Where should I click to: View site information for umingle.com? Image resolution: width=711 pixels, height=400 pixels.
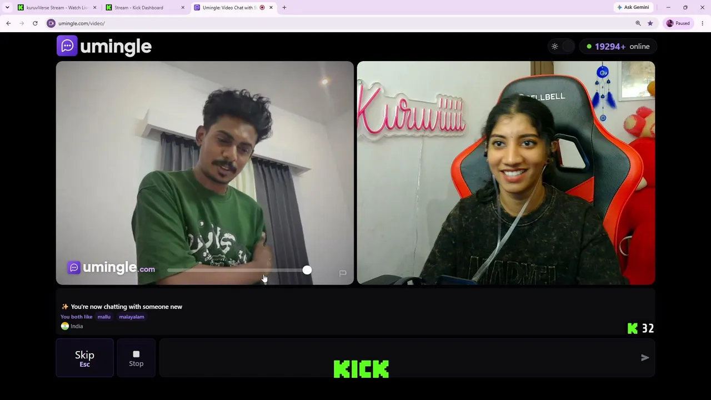point(51,23)
